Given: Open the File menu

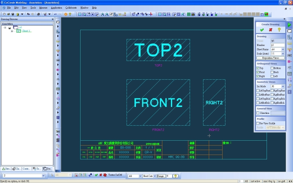Looking at the screenshot, I should pos(9,8).
